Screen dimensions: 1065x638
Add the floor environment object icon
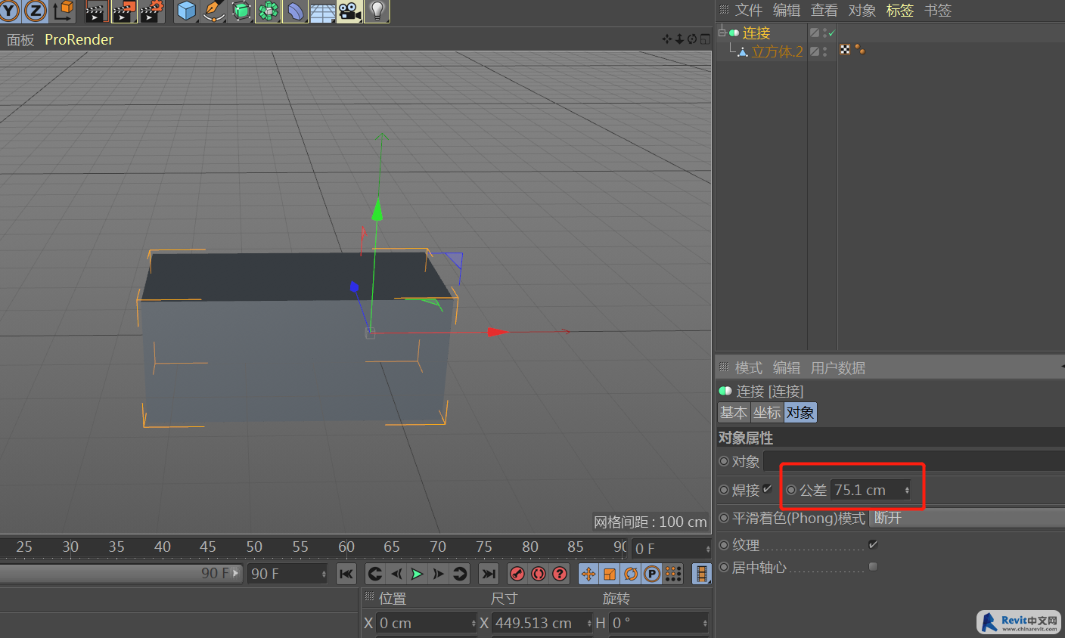coord(322,11)
